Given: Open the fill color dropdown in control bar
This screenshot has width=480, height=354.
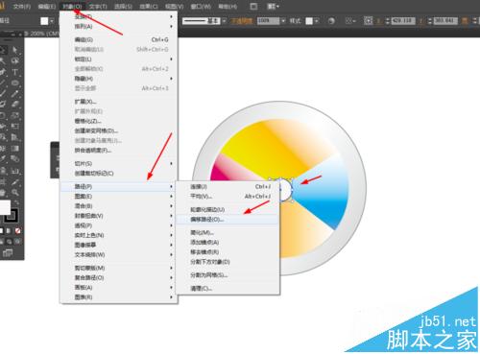Looking at the screenshot, I should 52,21.
